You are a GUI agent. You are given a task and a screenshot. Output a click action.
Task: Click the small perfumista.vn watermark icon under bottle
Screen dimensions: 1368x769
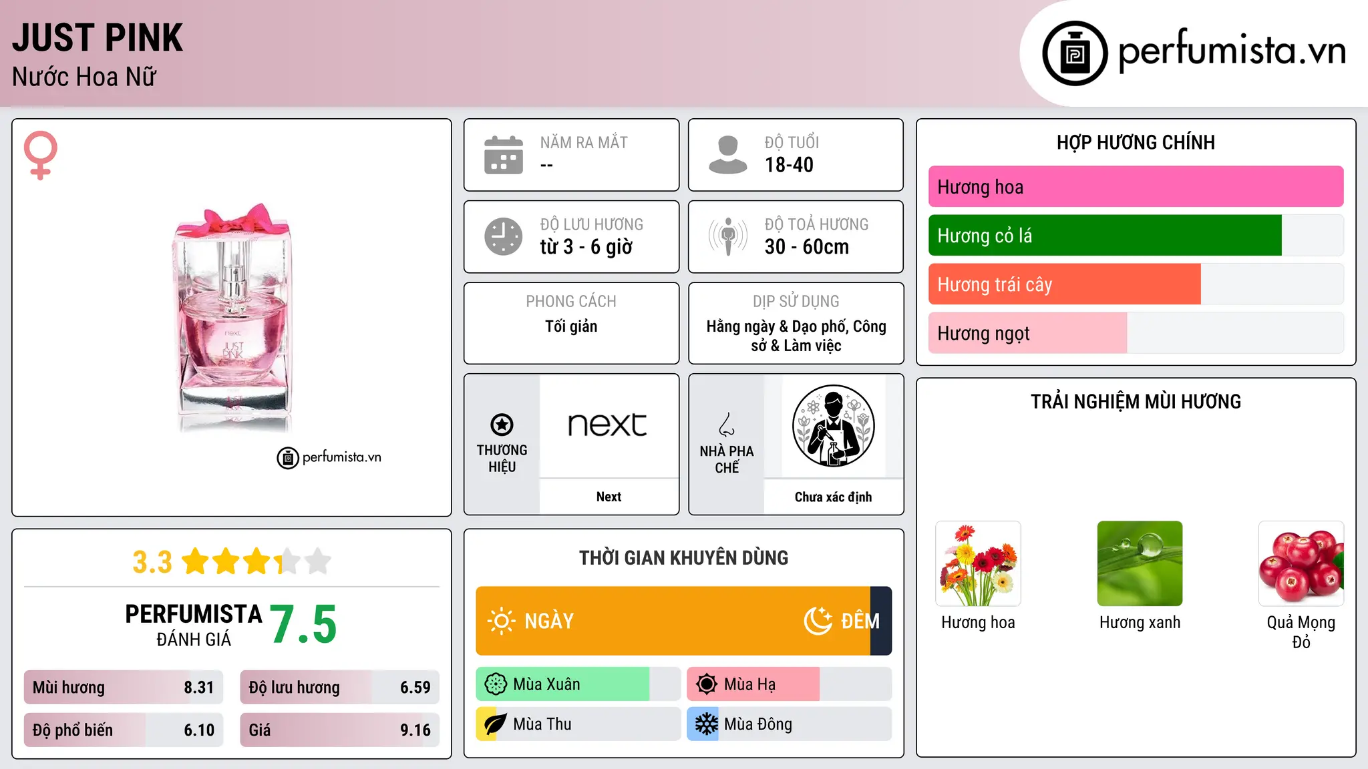pyautogui.click(x=288, y=458)
